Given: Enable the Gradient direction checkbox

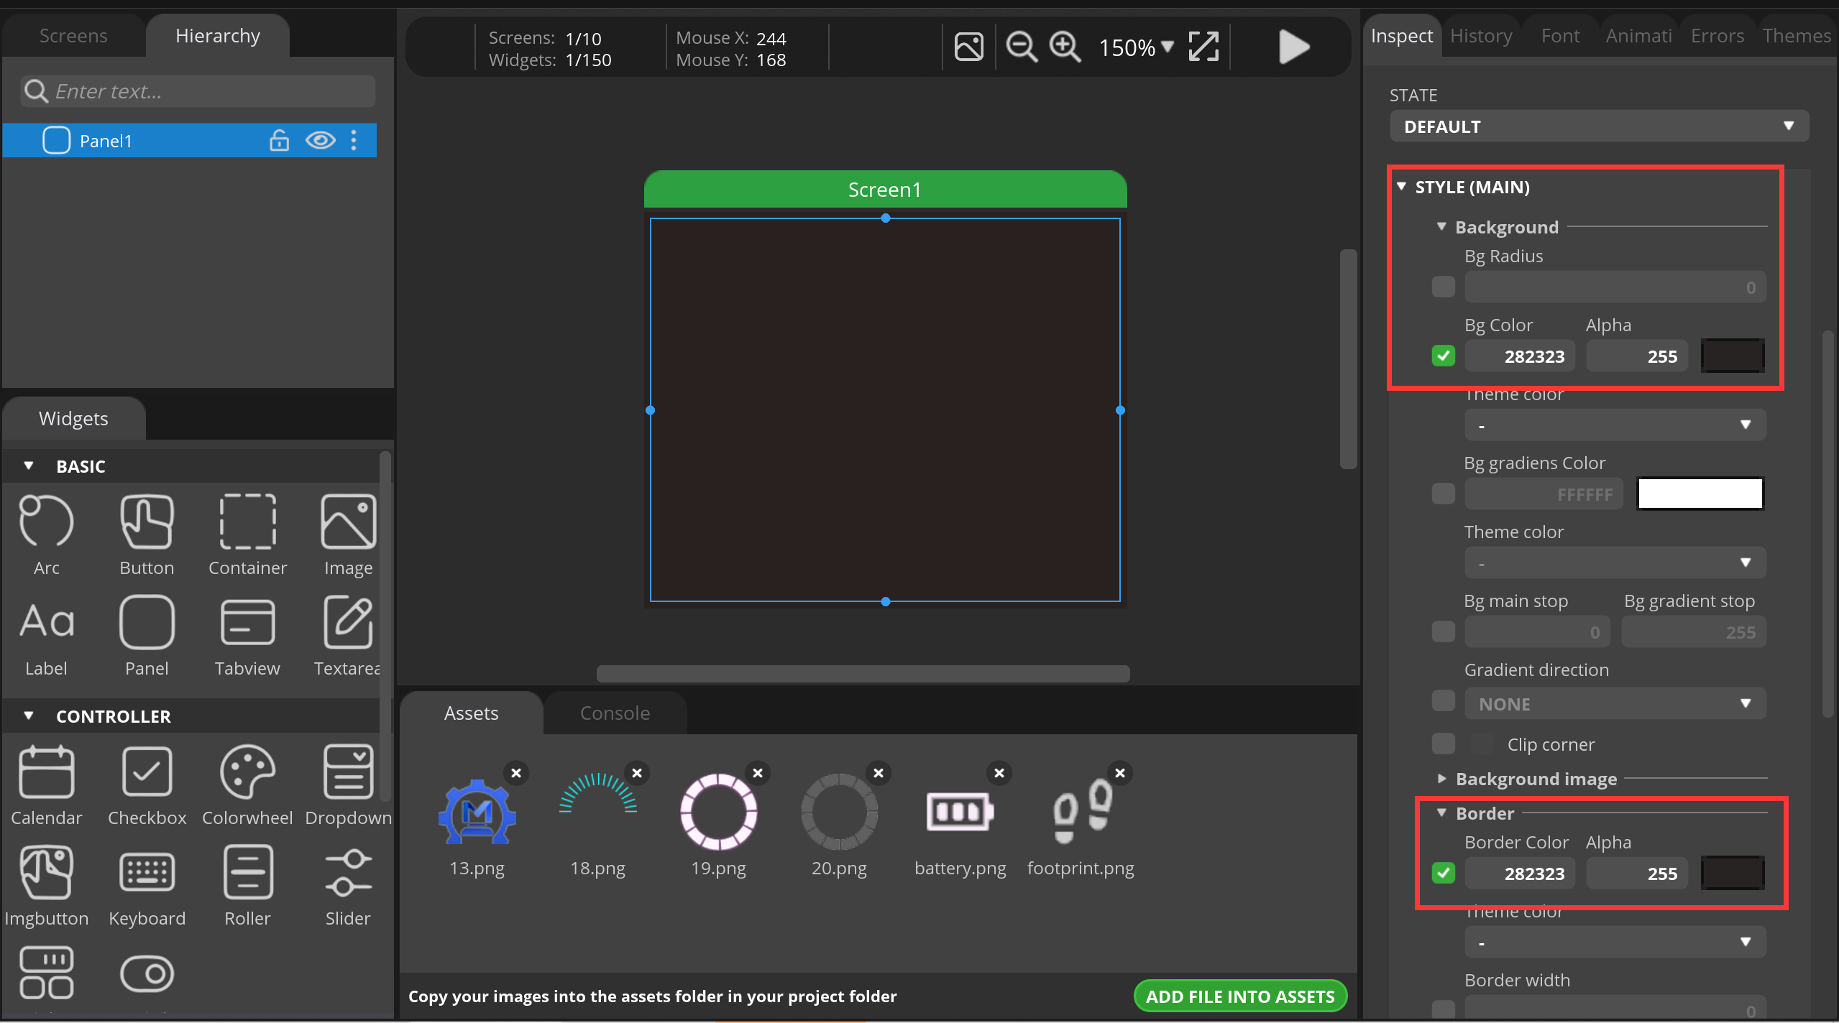Looking at the screenshot, I should pos(1443,700).
